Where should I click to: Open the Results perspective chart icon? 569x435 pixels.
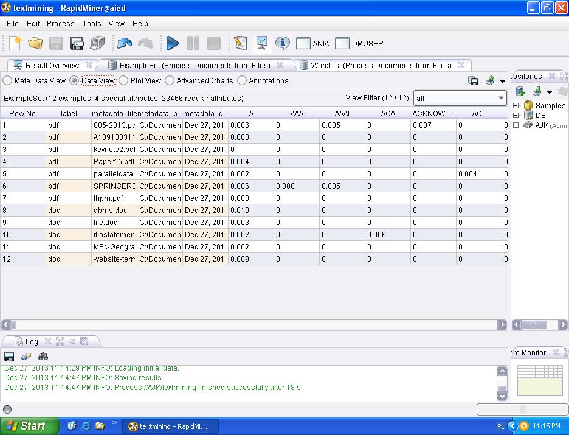[261, 43]
